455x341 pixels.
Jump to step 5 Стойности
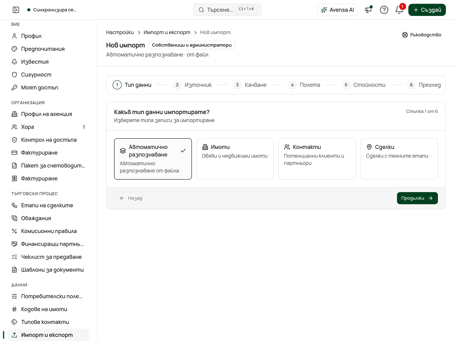(x=364, y=85)
